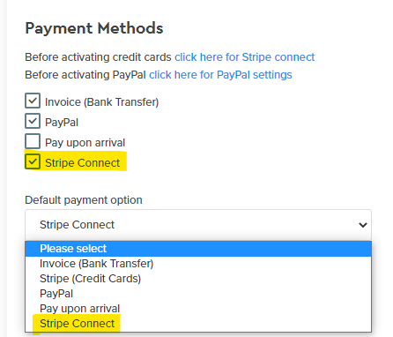Toggle the PayPal checkbox
The image size is (393, 337).
click(33, 121)
